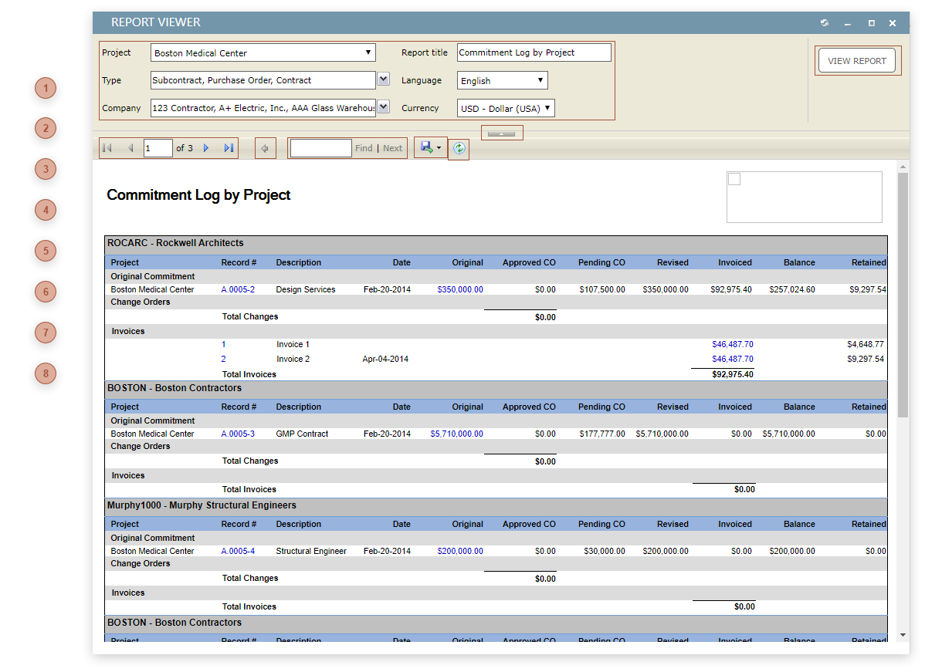The height and width of the screenshot is (672, 925).
Task: Click the Find text search field
Action: [x=320, y=148]
